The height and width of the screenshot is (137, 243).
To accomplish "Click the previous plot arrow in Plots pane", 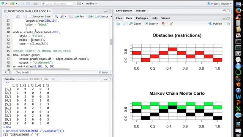I will point(118,24).
